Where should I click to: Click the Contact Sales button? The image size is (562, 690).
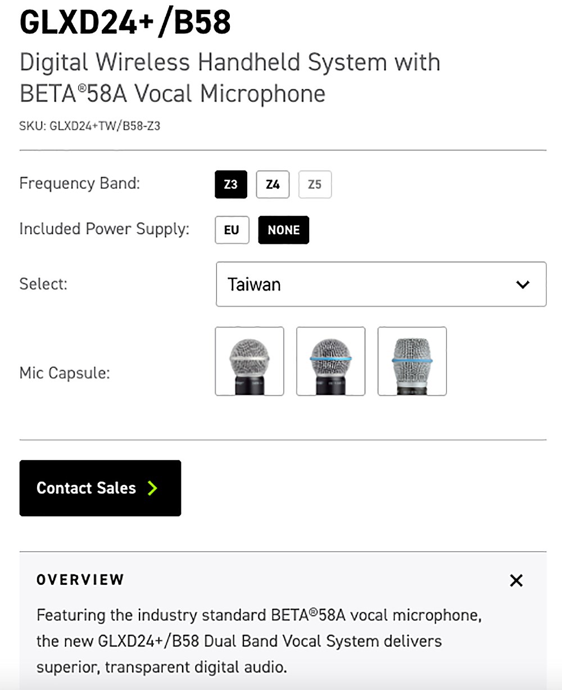(100, 488)
